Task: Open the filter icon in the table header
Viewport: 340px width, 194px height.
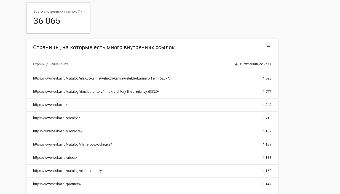Action: coord(269,47)
